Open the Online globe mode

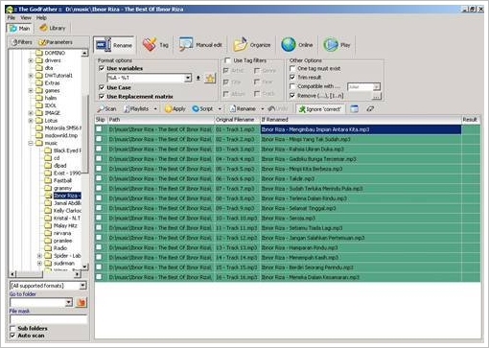point(296,45)
